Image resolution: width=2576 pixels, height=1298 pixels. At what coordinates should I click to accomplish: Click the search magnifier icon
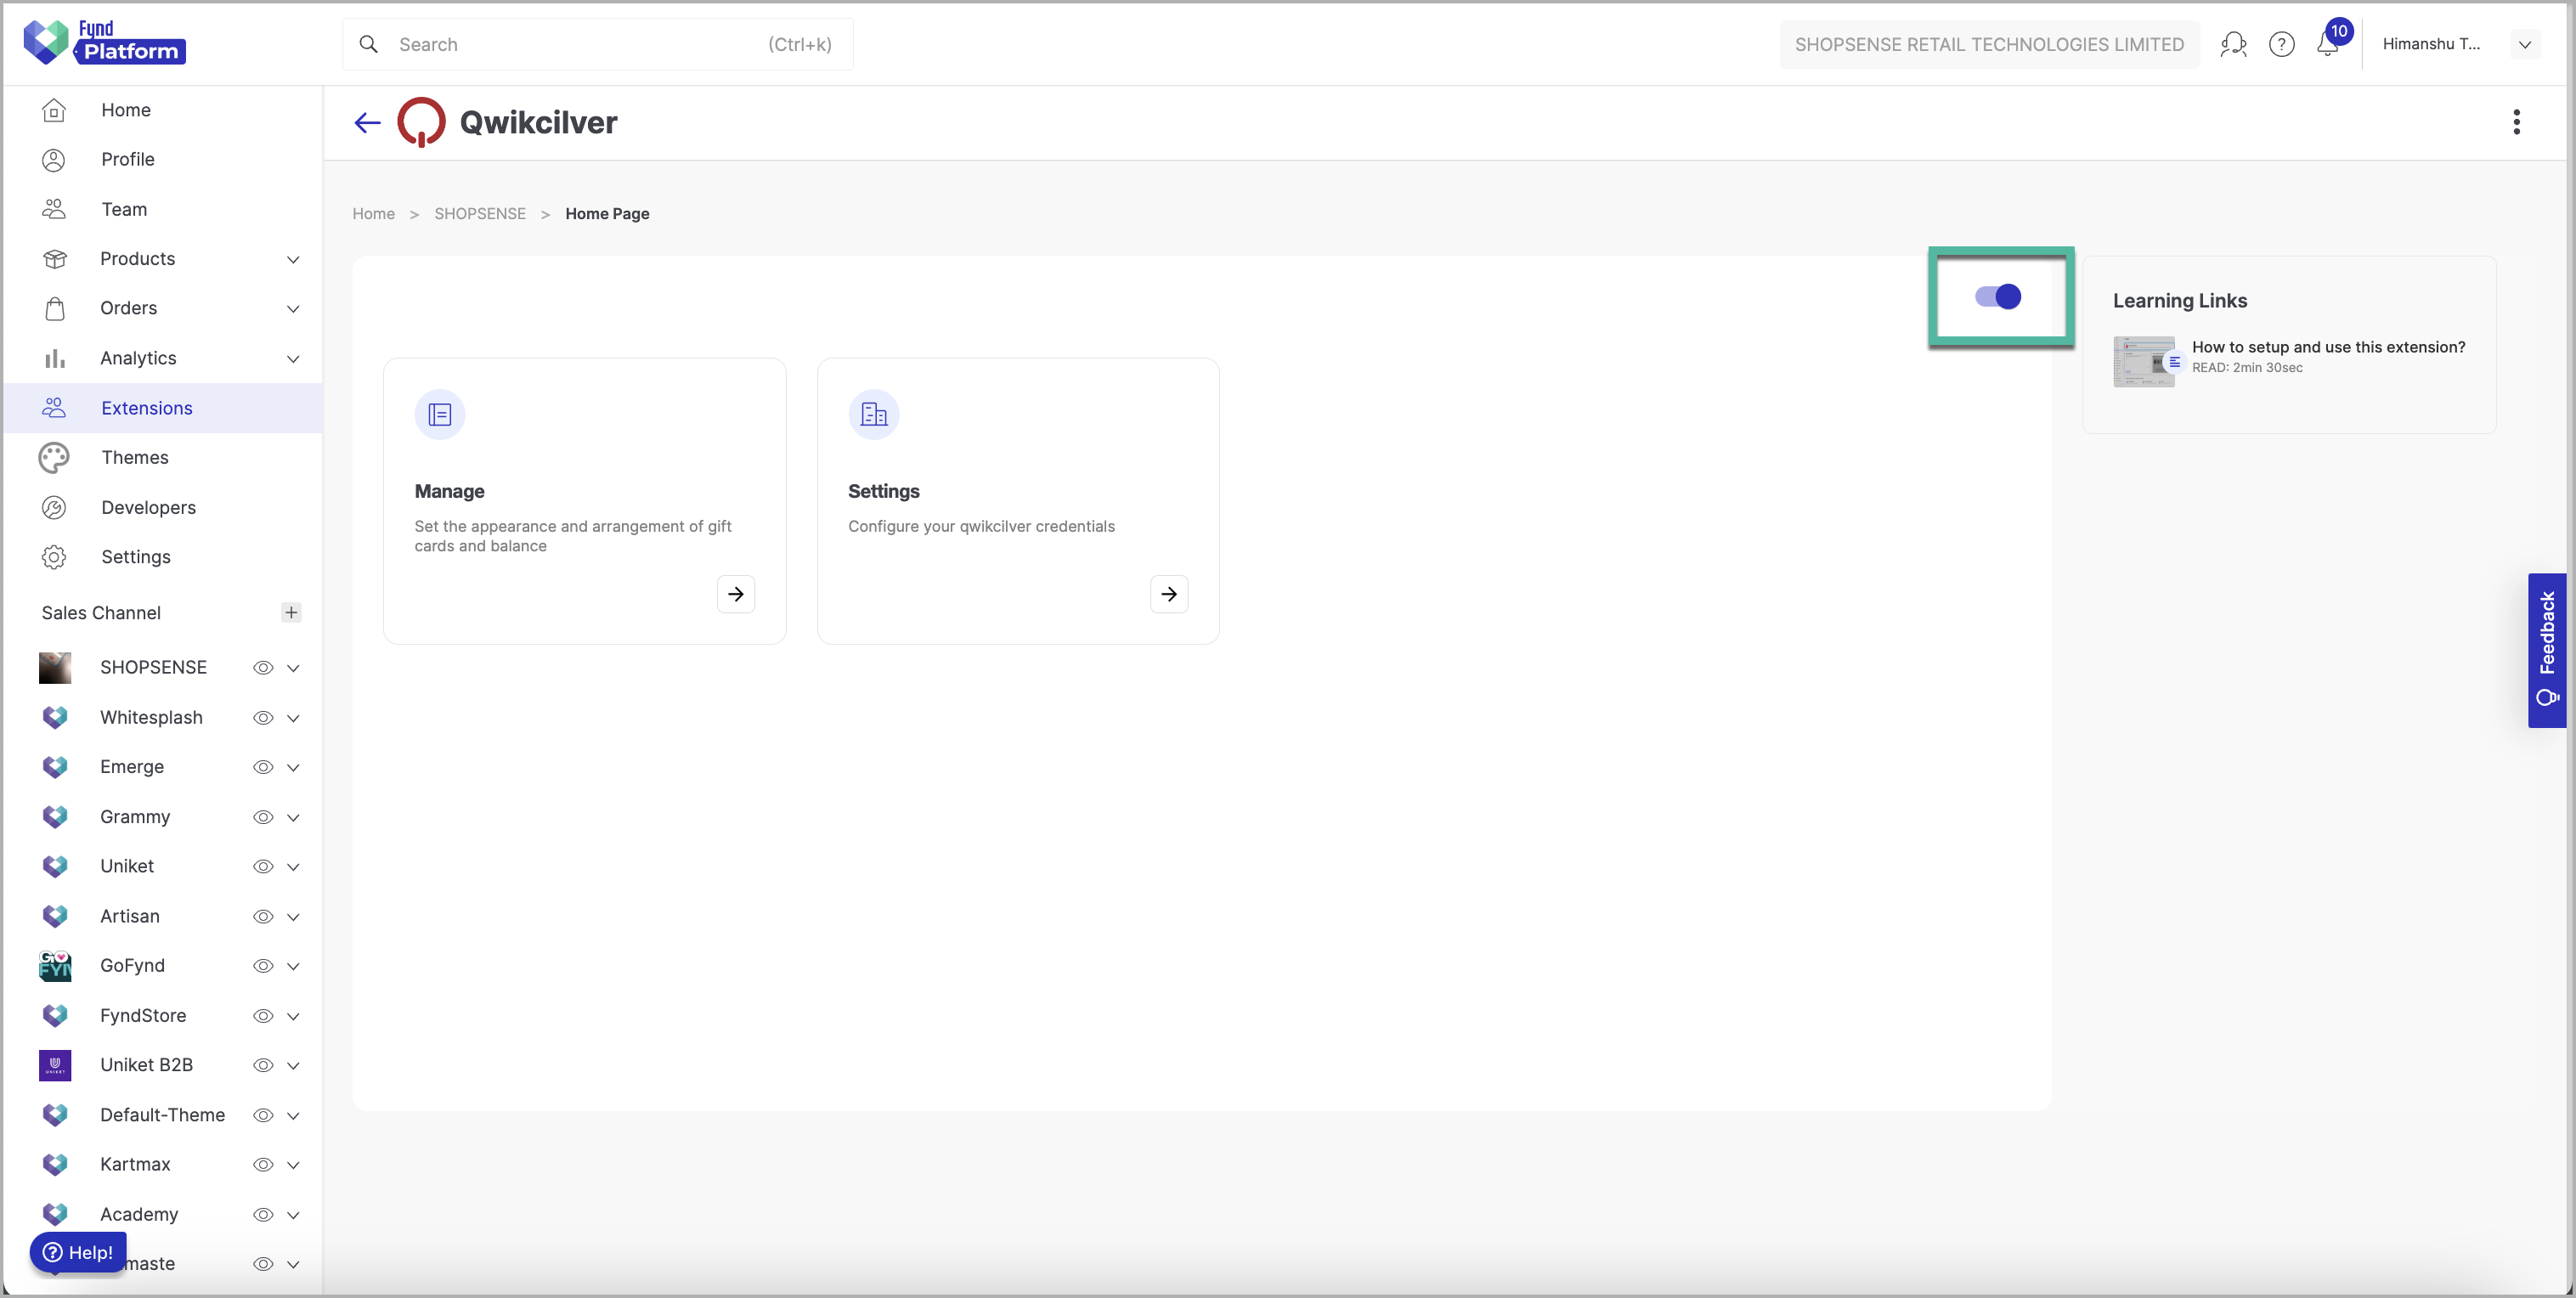tap(368, 44)
